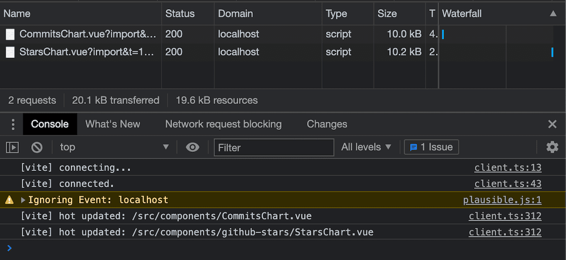Open console settings gear

(552, 147)
